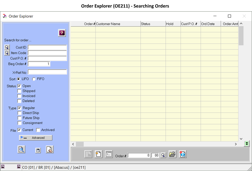
Task: Click the Status column header
Action: tap(152, 24)
